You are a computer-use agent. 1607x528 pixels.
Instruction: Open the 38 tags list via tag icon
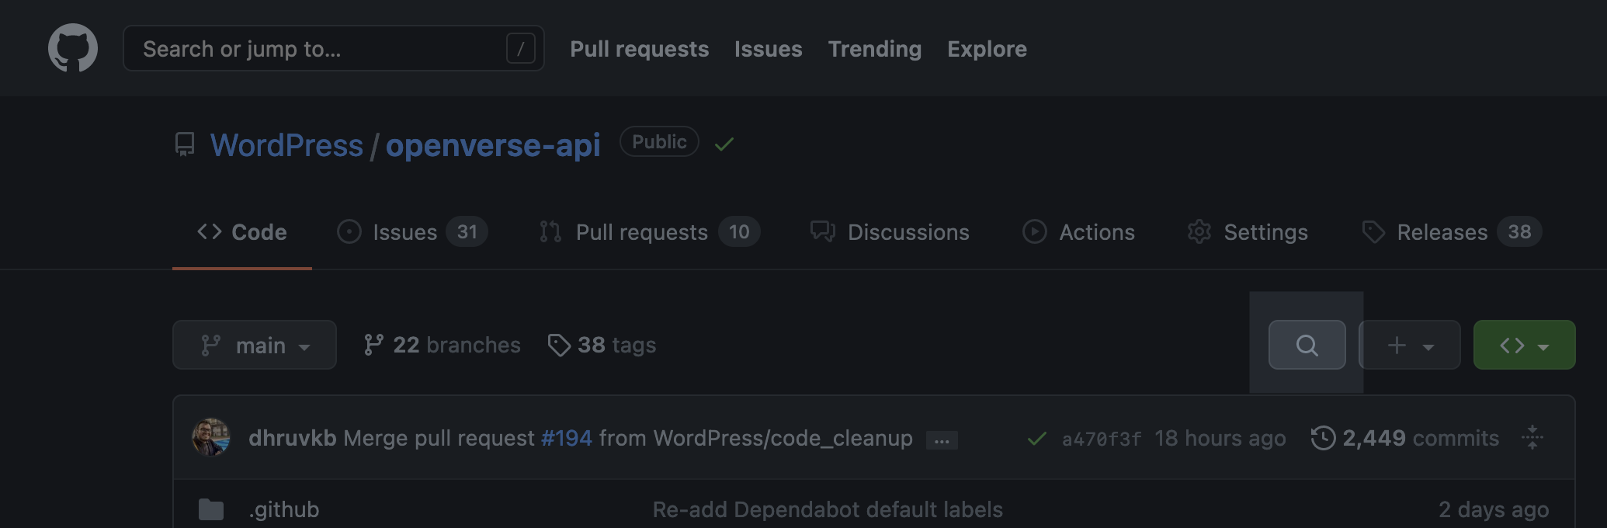(561, 345)
